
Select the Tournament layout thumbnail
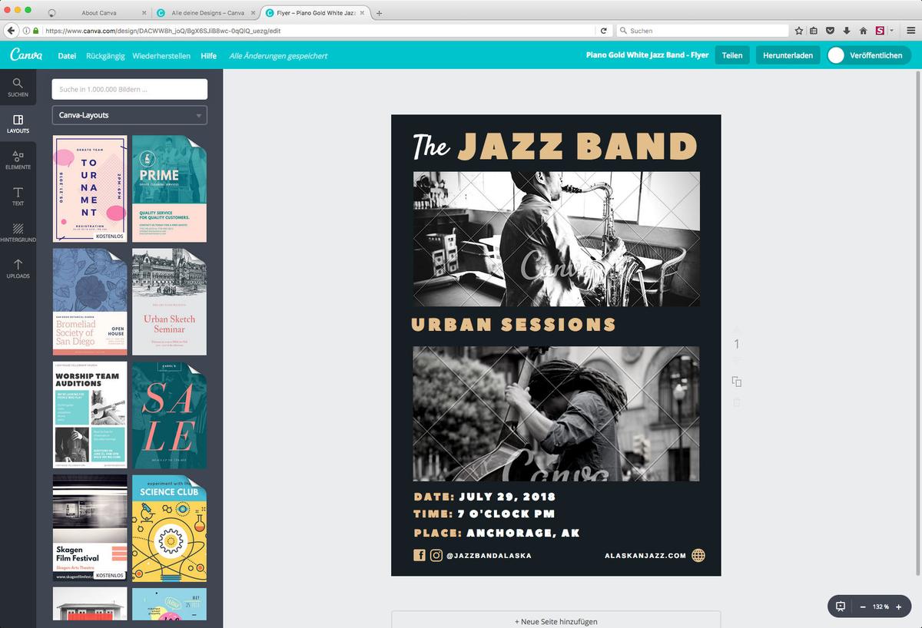[90, 188]
